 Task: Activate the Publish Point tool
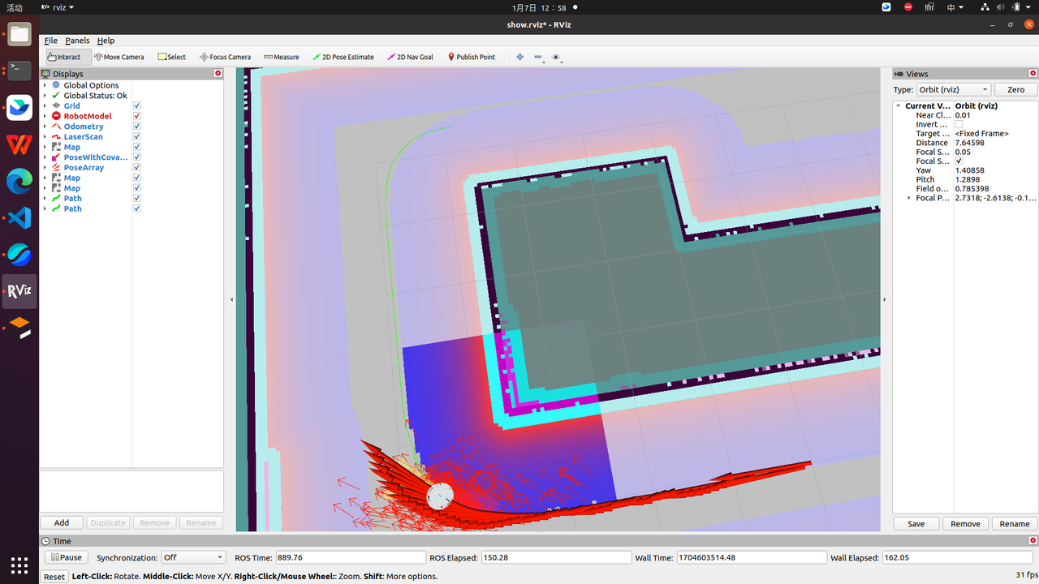pos(472,57)
